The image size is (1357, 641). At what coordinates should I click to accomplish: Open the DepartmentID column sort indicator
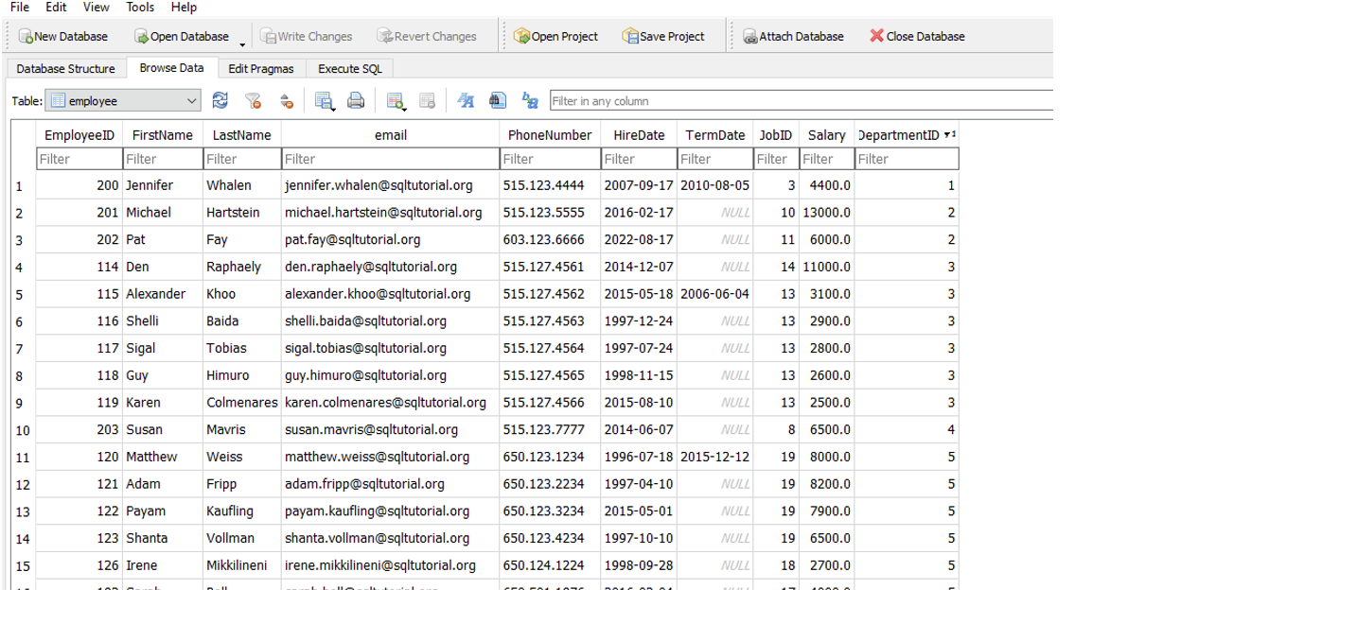click(x=951, y=134)
